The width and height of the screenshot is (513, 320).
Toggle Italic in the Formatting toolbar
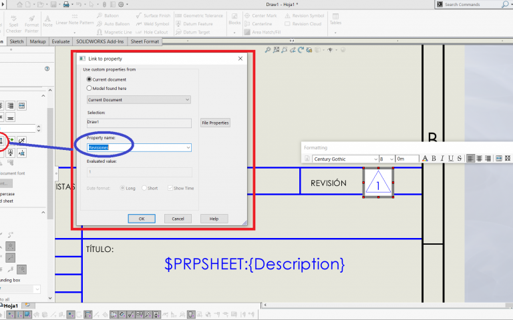click(442, 159)
